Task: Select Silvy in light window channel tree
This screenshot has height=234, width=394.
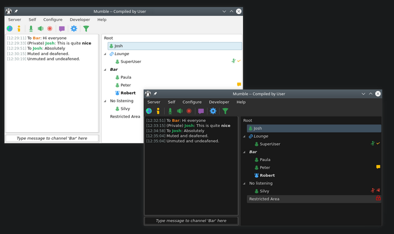Action: click(x=125, y=109)
